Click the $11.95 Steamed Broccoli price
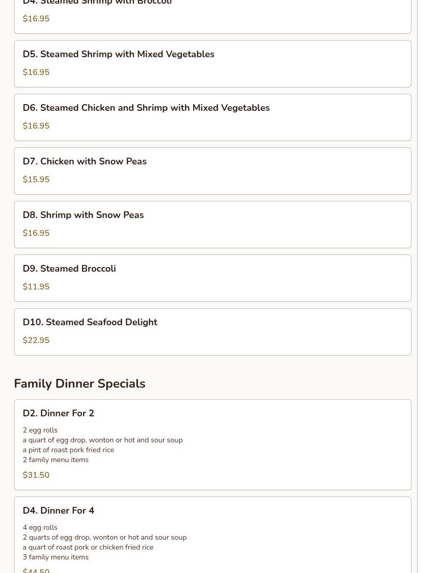Viewport: 428px width, 573px height. click(x=36, y=287)
